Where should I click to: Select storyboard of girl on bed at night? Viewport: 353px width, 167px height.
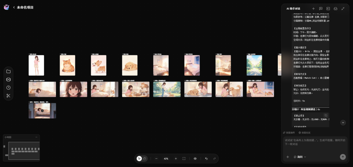(260, 89)
